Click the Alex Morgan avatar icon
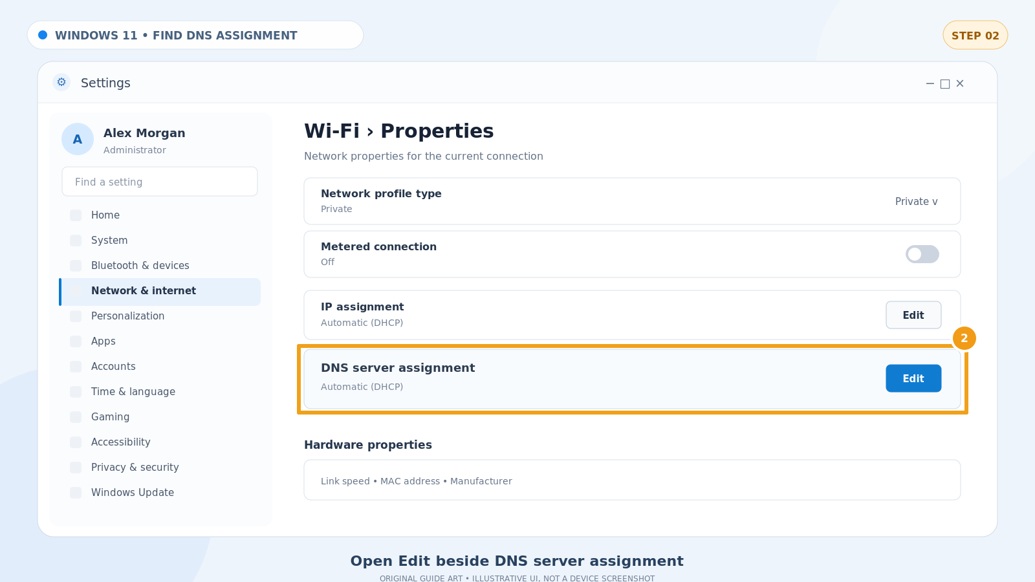 pos(78,139)
